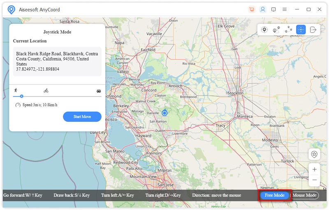Select One-stop Mode route icon

pos(276,30)
